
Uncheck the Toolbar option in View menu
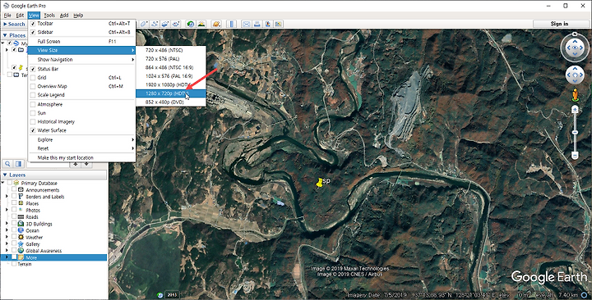pos(33,23)
